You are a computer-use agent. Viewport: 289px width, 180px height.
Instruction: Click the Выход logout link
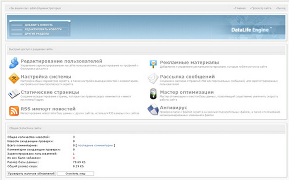[x=281, y=8]
